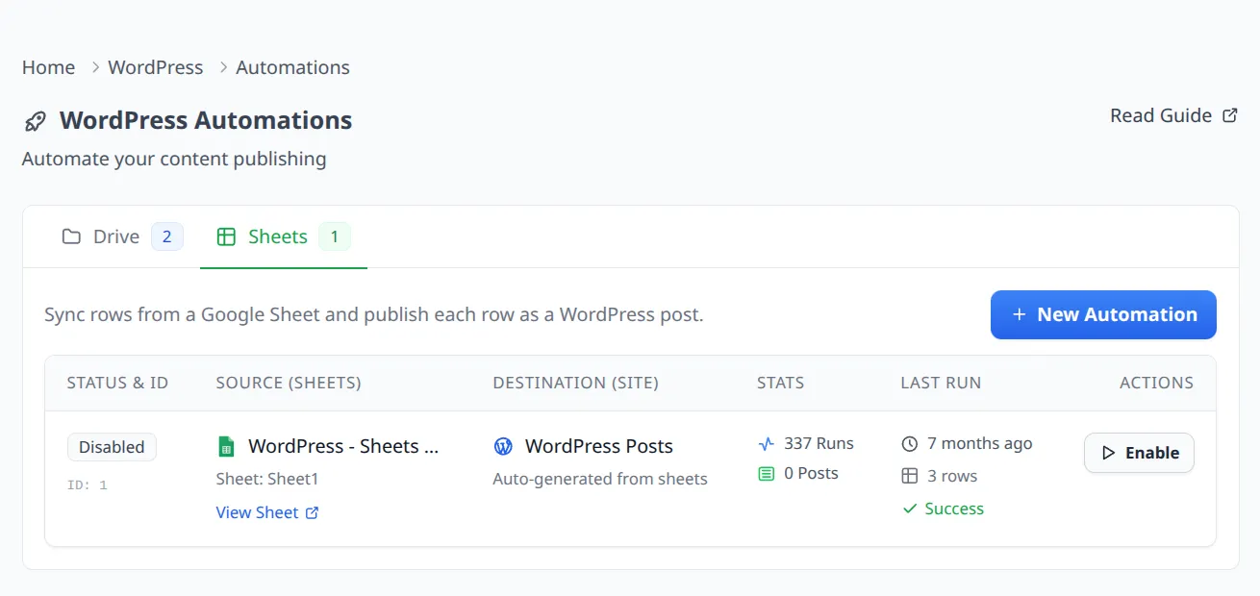This screenshot has height=596, width=1260.
Task: Click the sheets grid icon on the Sheets tab
Action: click(227, 236)
